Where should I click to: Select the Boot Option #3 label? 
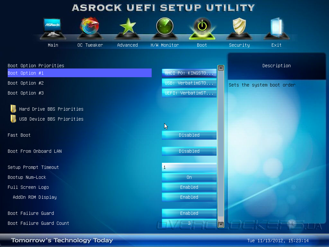pos(26,93)
